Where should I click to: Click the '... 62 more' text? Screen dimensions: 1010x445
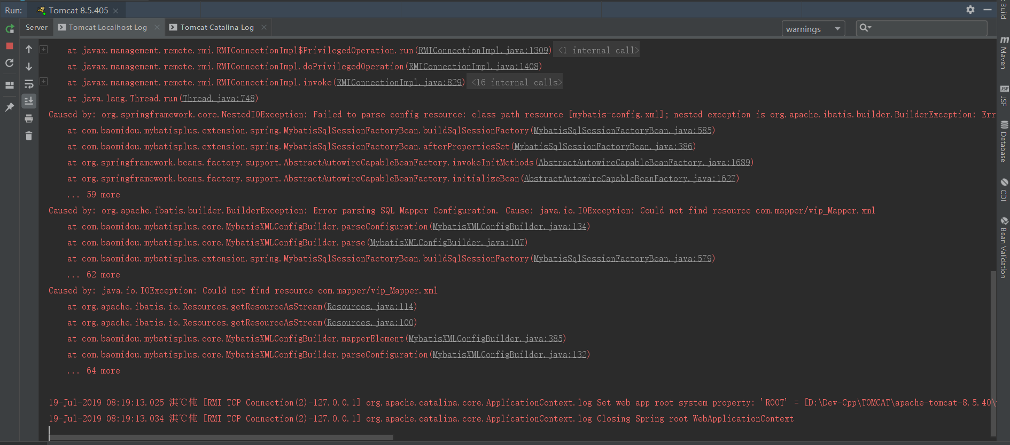point(94,274)
